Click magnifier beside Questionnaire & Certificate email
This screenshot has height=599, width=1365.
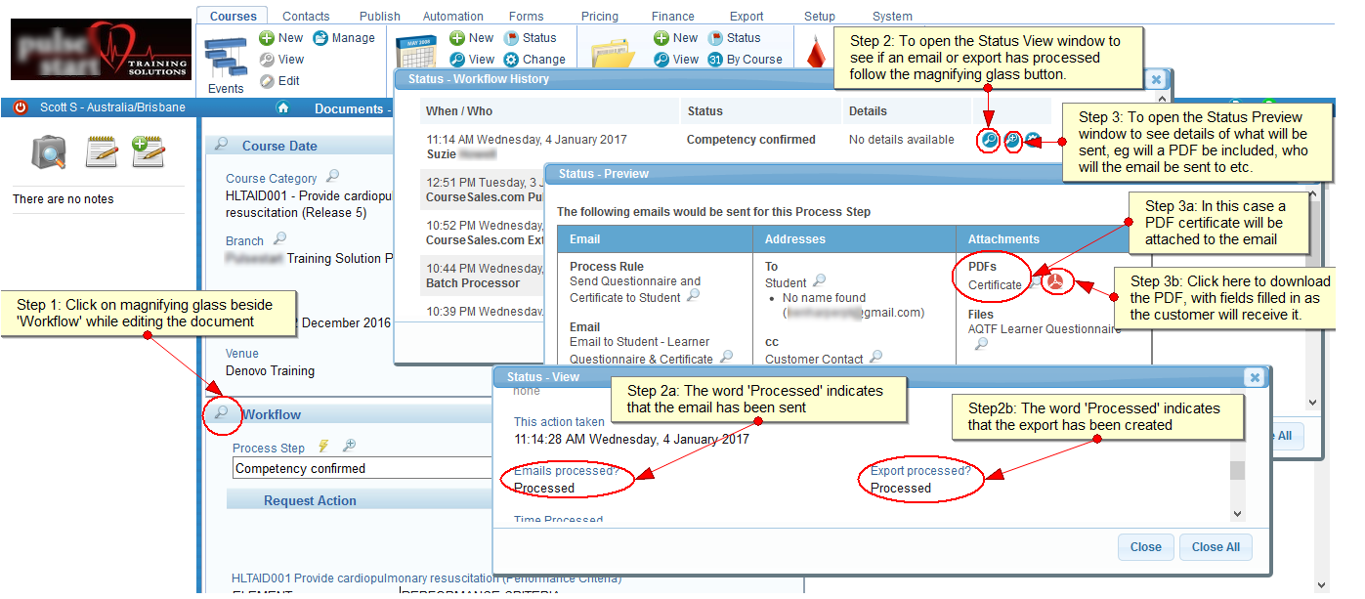click(725, 358)
